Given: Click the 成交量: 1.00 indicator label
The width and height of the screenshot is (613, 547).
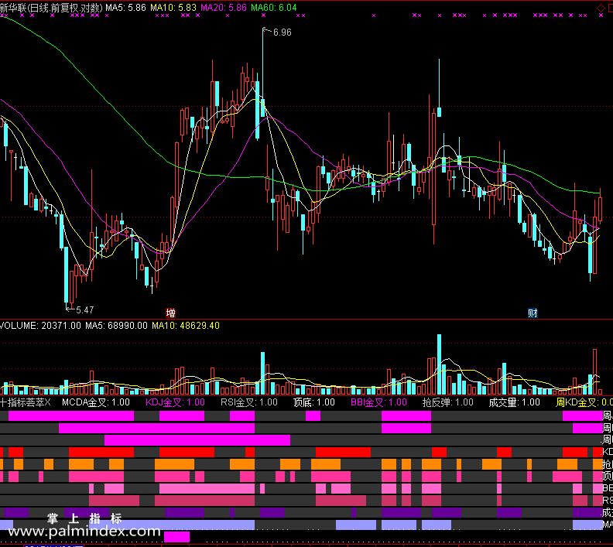Looking at the screenshot, I should pyautogui.click(x=514, y=402).
